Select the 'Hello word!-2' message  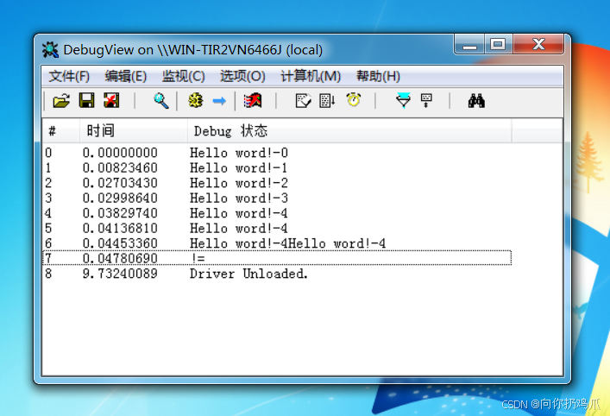click(x=239, y=183)
